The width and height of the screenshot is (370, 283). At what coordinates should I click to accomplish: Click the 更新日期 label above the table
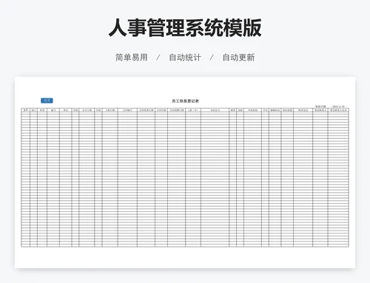coord(320,106)
